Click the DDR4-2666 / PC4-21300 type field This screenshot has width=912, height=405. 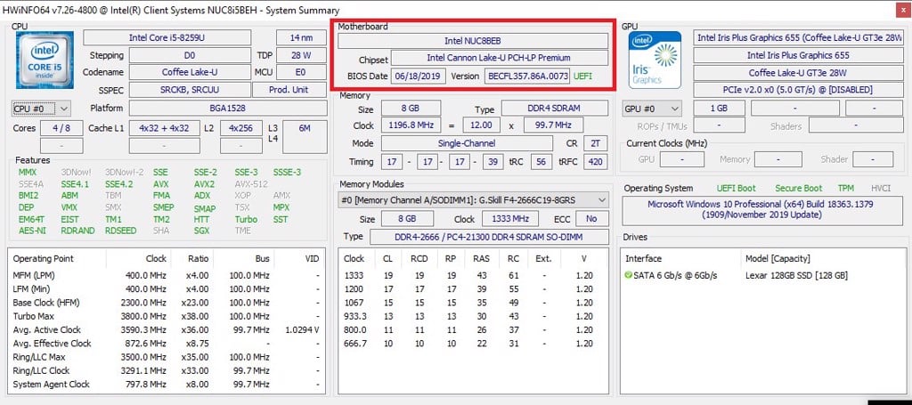pos(489,237)
